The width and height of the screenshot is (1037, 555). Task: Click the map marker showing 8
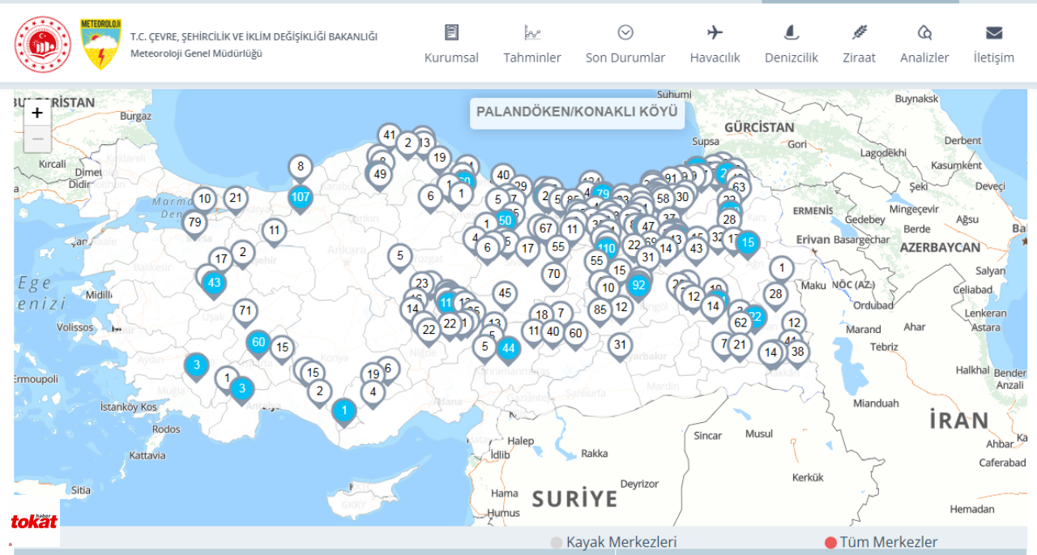301,168
